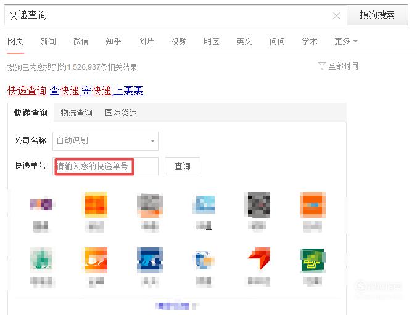417x315 pixels.
Task: Choose the dark blue courier logo
Action: [x=150, y=260]
